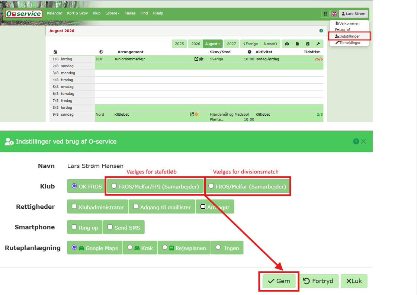Toggle the Adgang til maillister checkbox

136,206
